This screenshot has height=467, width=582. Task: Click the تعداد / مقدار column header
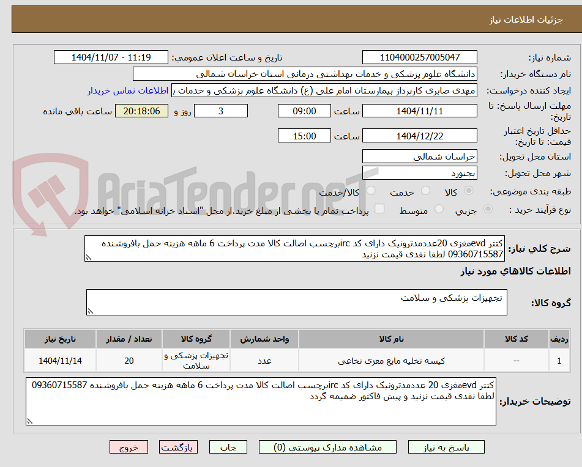coord(129,339)
